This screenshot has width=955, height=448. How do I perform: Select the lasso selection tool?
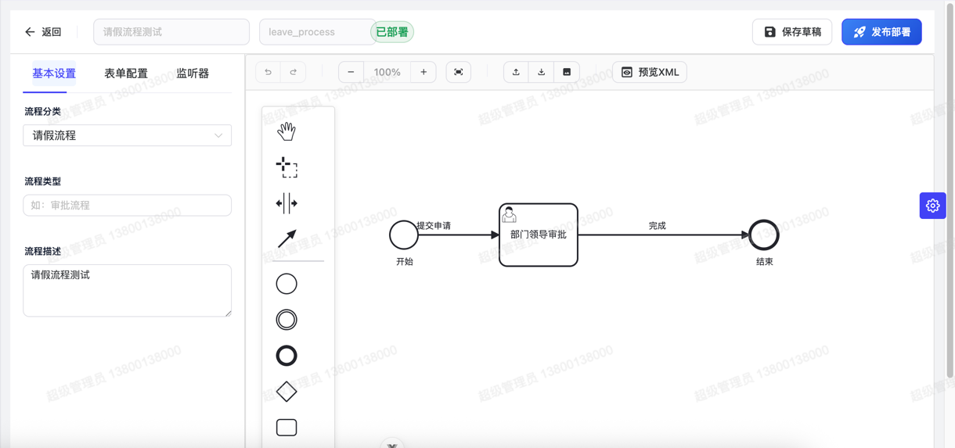286,167
